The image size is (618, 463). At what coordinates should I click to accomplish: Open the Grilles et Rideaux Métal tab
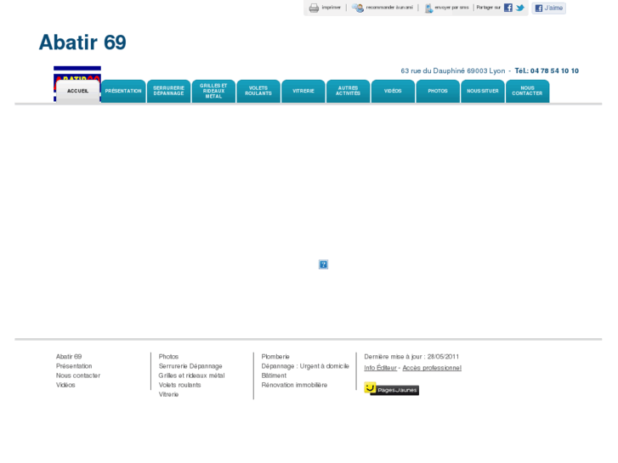point(213,91)
